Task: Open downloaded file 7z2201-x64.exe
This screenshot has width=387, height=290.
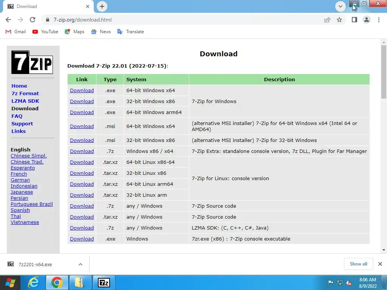Action: click(35, 264)
